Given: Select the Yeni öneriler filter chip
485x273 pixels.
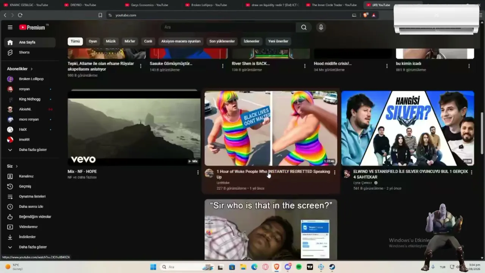Looking at the screenshot, I should (x=278, y=41).
